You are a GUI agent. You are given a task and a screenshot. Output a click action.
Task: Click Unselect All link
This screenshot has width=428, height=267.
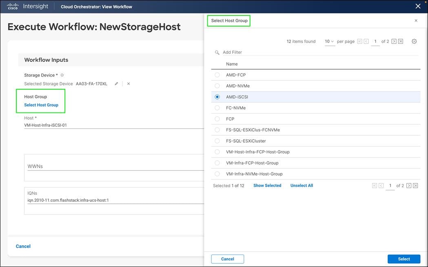tap(302, 185)
